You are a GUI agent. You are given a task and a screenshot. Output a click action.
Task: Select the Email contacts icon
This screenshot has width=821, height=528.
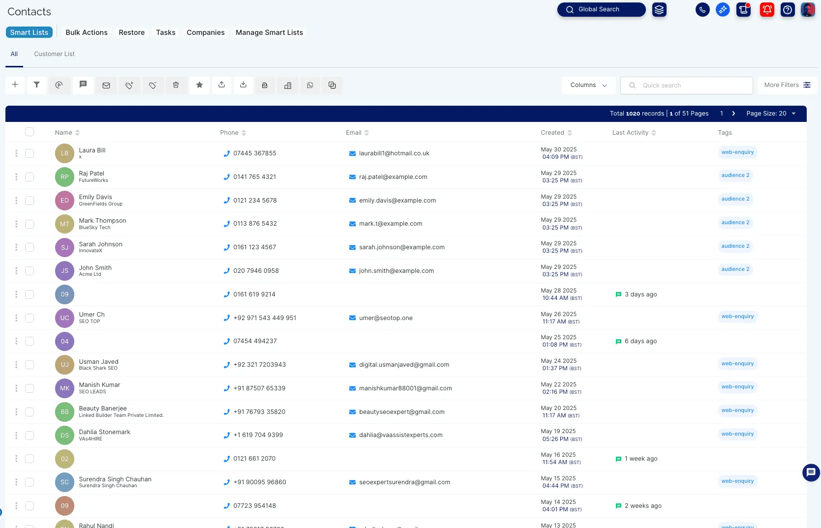point(106,85)
